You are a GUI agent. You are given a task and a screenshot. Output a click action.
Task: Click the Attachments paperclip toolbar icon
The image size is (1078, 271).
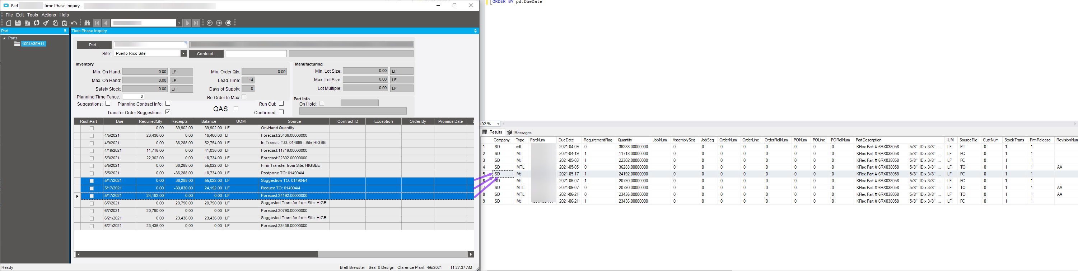pos(27,23)
